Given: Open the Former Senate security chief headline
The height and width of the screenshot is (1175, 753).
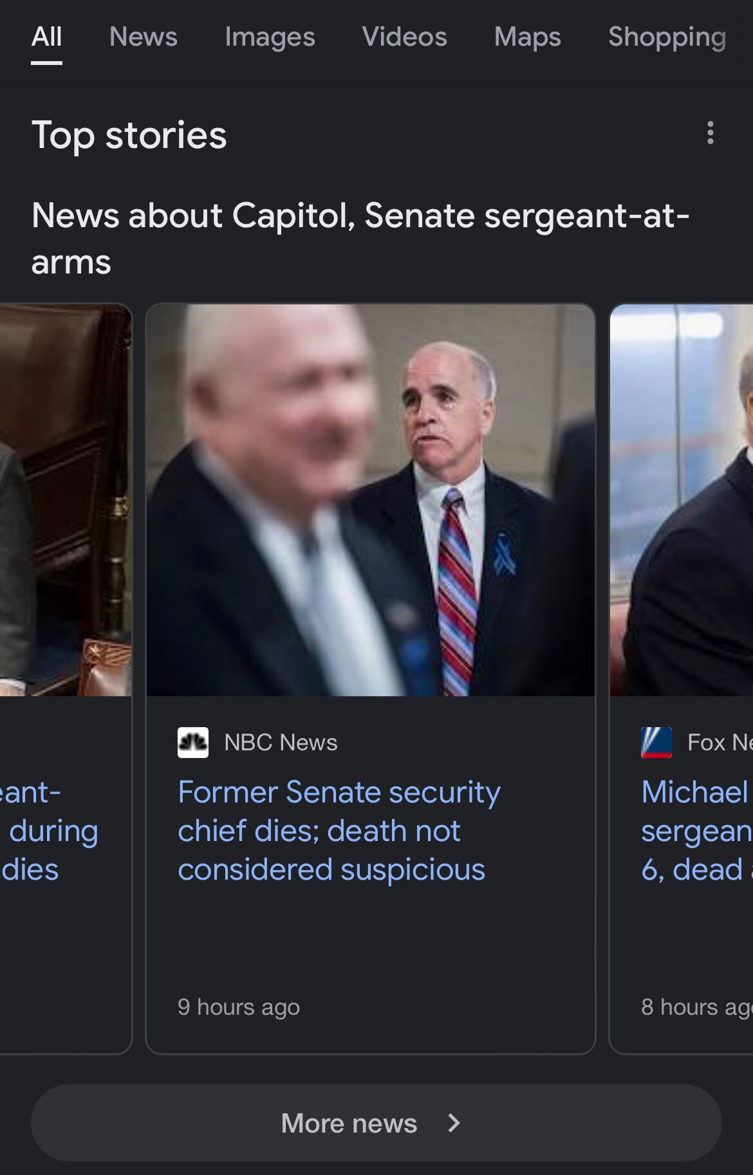Looking at the screenshot, I should [x=339, y=830].
